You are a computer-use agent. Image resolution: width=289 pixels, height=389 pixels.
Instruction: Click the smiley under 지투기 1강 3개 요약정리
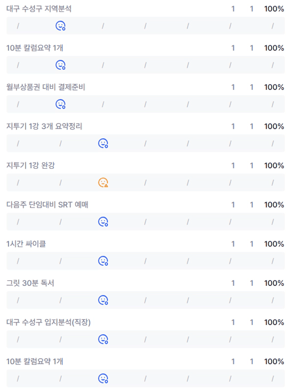coord(103,143)
